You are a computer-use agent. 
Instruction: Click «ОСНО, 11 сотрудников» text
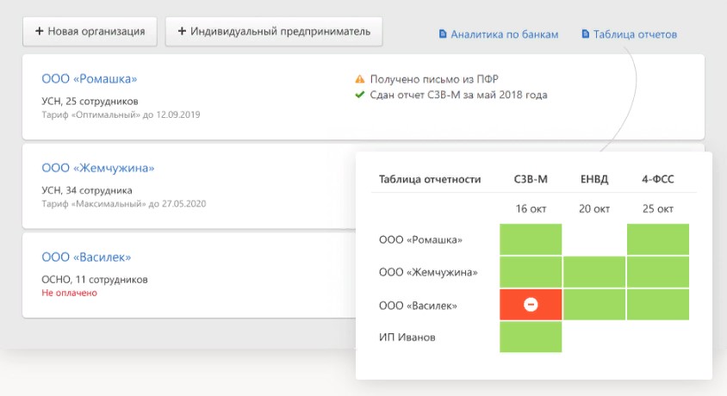coord(95,279)
